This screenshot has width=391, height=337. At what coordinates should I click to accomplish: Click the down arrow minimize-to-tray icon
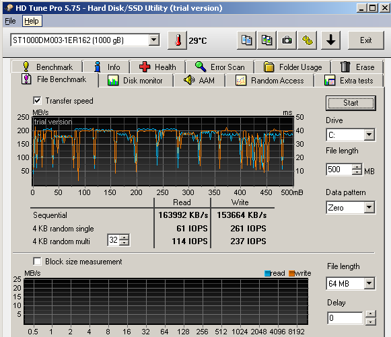[x=330, y=40]
